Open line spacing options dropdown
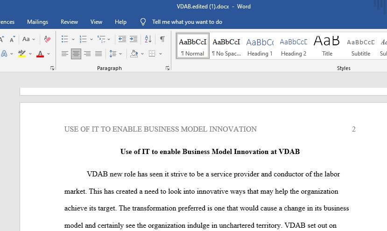Screen dimensions: 387x231 [x=120, y=54]
